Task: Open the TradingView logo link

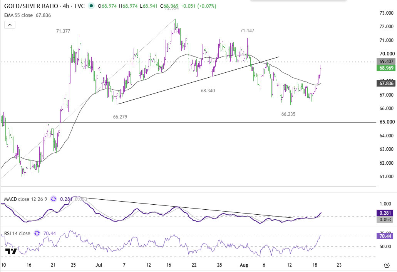Action: 11,251
